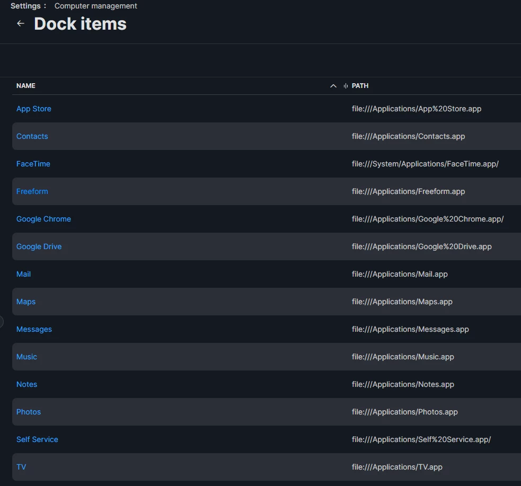Select path file:///Applications/Notes.app
Image resolution: width=521 pixels, height=486 pixels.
pyautogui.click(x=403, y=384)
